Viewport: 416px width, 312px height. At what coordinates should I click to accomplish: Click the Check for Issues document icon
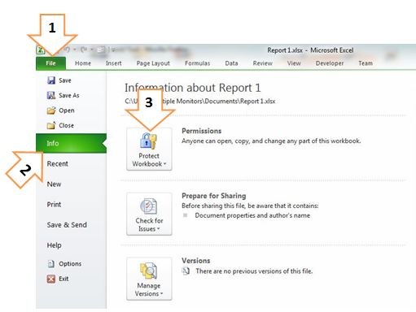tap(149, 206)
